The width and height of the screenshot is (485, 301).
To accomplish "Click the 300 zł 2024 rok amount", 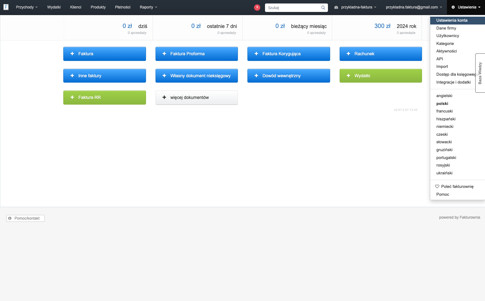I will point(382,26).
